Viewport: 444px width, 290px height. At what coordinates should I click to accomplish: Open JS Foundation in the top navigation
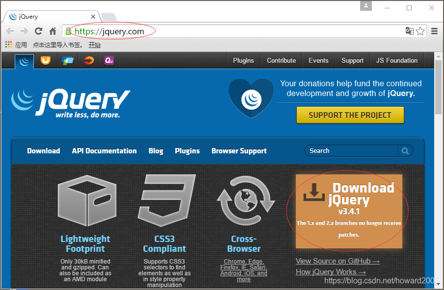tap(397, 60)
